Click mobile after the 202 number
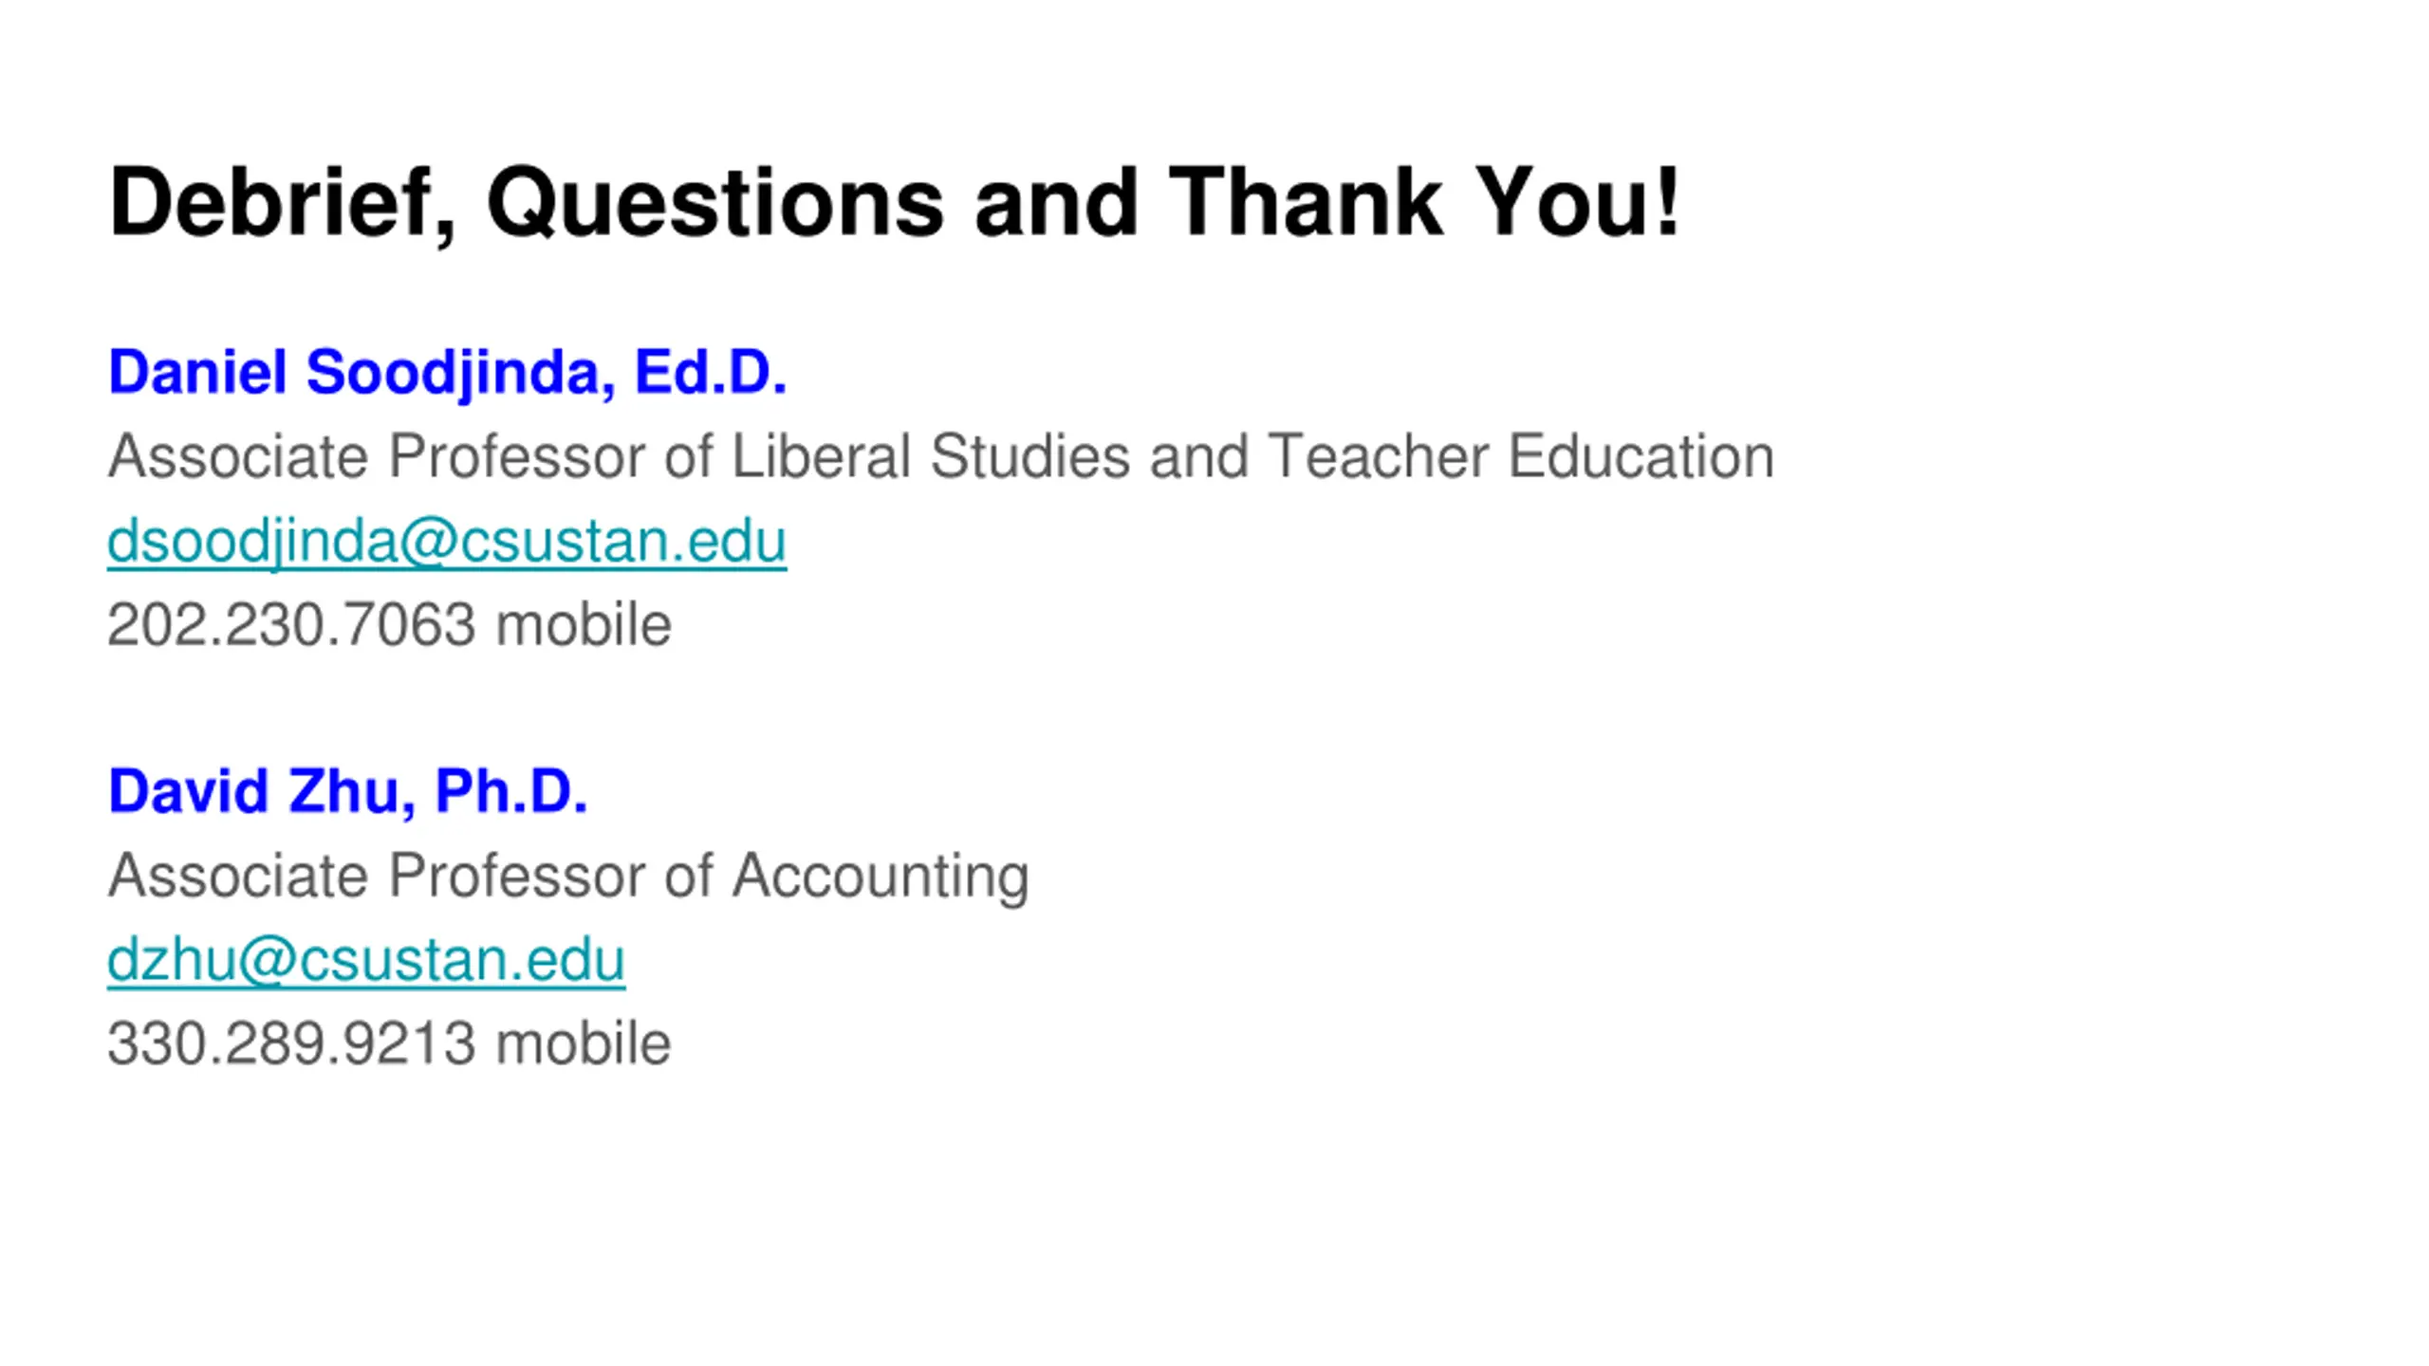 (x=584, y=625)
